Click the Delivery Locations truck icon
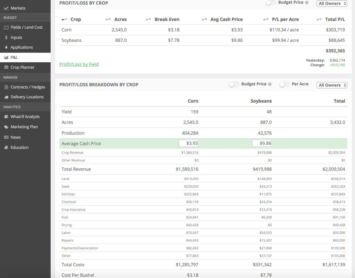 click(6, 97)
